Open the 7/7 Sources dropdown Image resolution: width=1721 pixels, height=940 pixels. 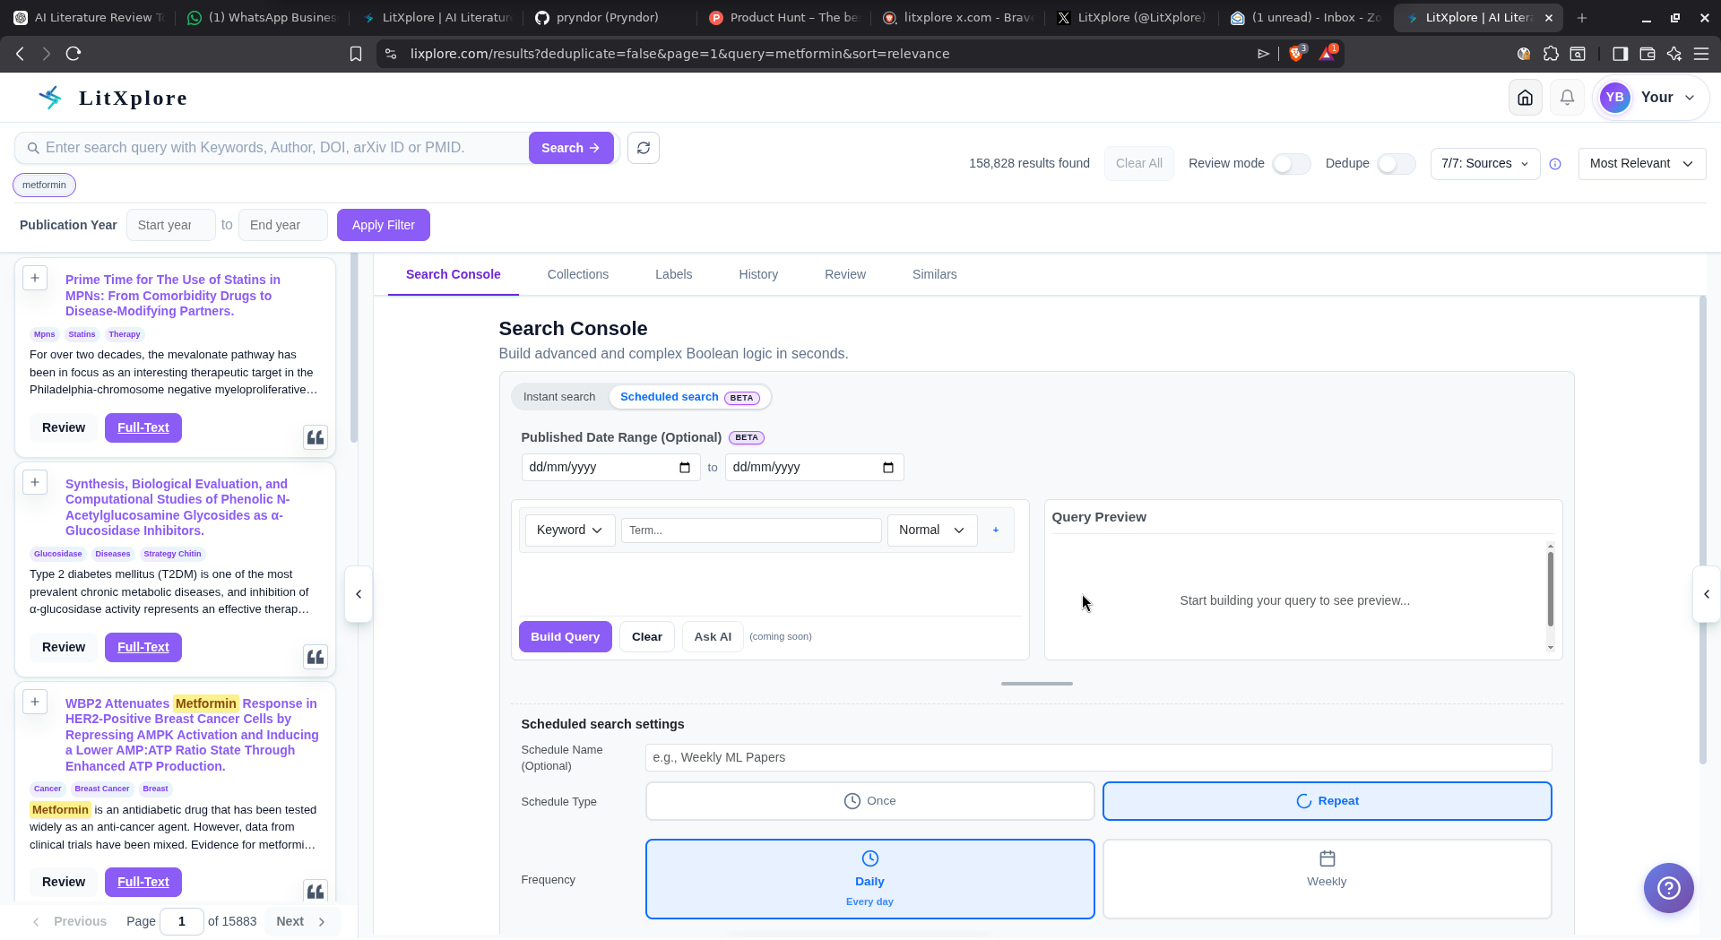(x=1484, y=163)
